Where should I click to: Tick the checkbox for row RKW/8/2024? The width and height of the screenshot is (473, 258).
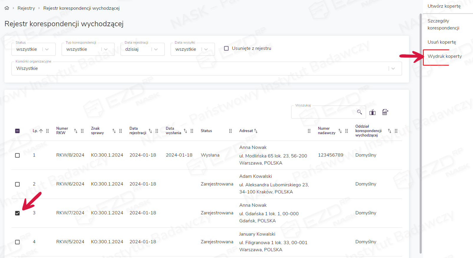point(17,155)
